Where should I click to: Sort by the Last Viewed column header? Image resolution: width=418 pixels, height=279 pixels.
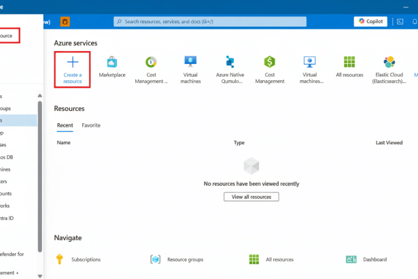tap(389, 143)
